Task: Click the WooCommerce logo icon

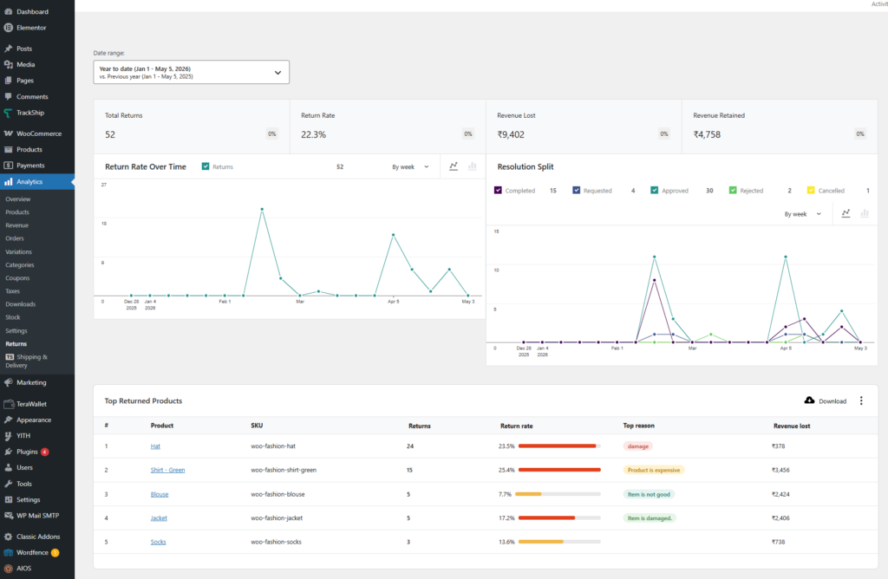Action: click(x=9, y=133)
